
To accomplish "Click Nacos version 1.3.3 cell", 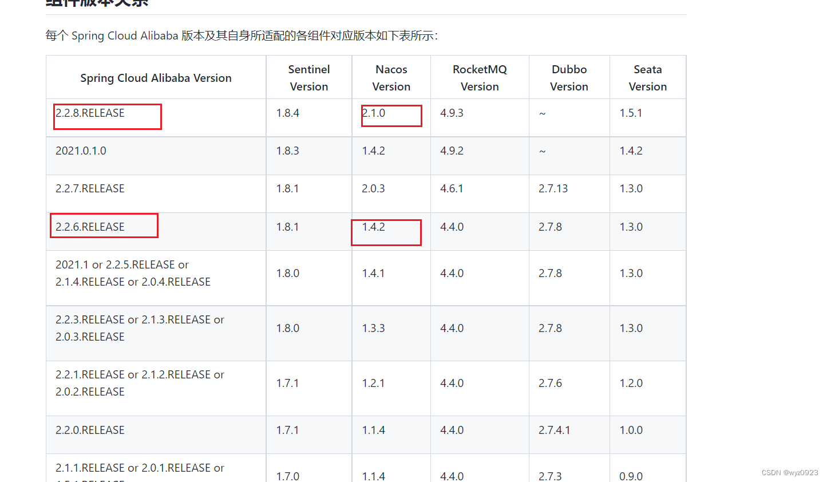I will click(x=391, y=333).
